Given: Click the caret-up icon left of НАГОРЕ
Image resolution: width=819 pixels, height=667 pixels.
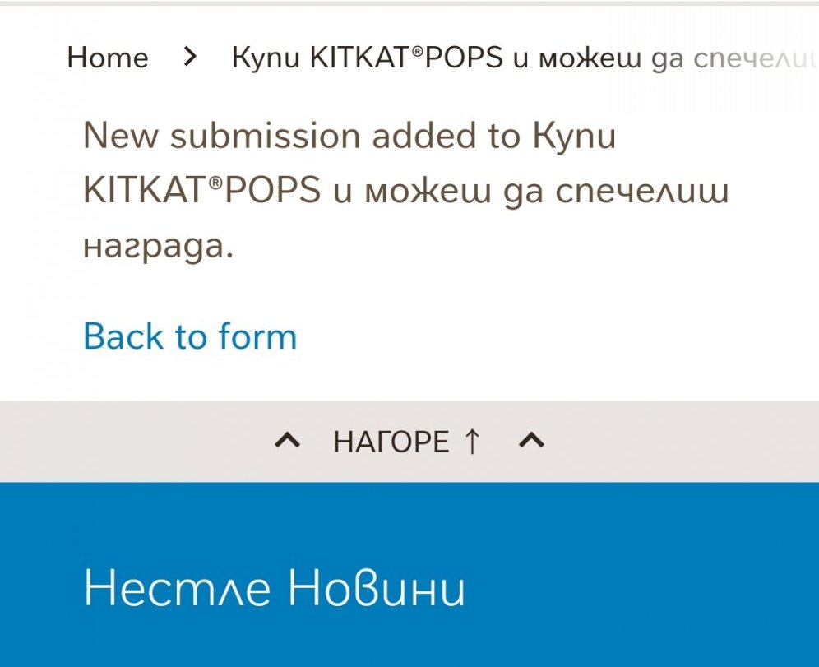Looking at the screenshot, I should click(287, 442).
